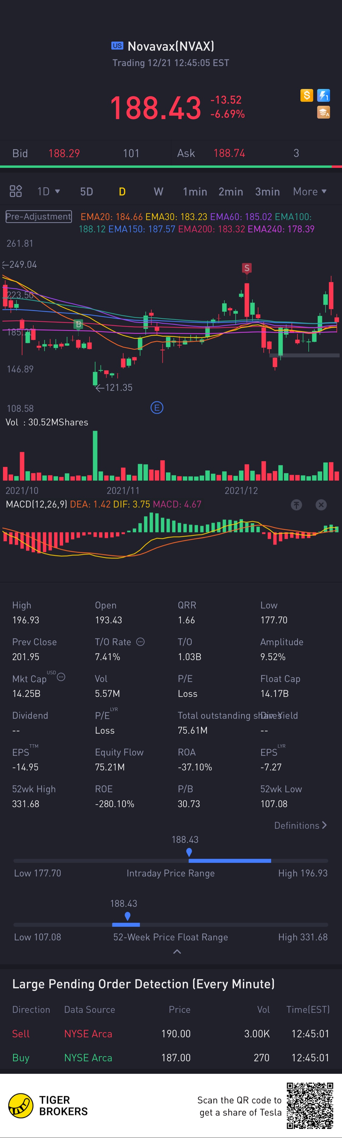Viewport: 342px width, 1138px height.
Task: Select the Sell NYSE Arca order row
Action: point(171,1034)
